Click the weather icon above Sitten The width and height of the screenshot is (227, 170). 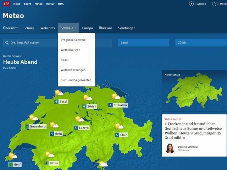(50, 154)
